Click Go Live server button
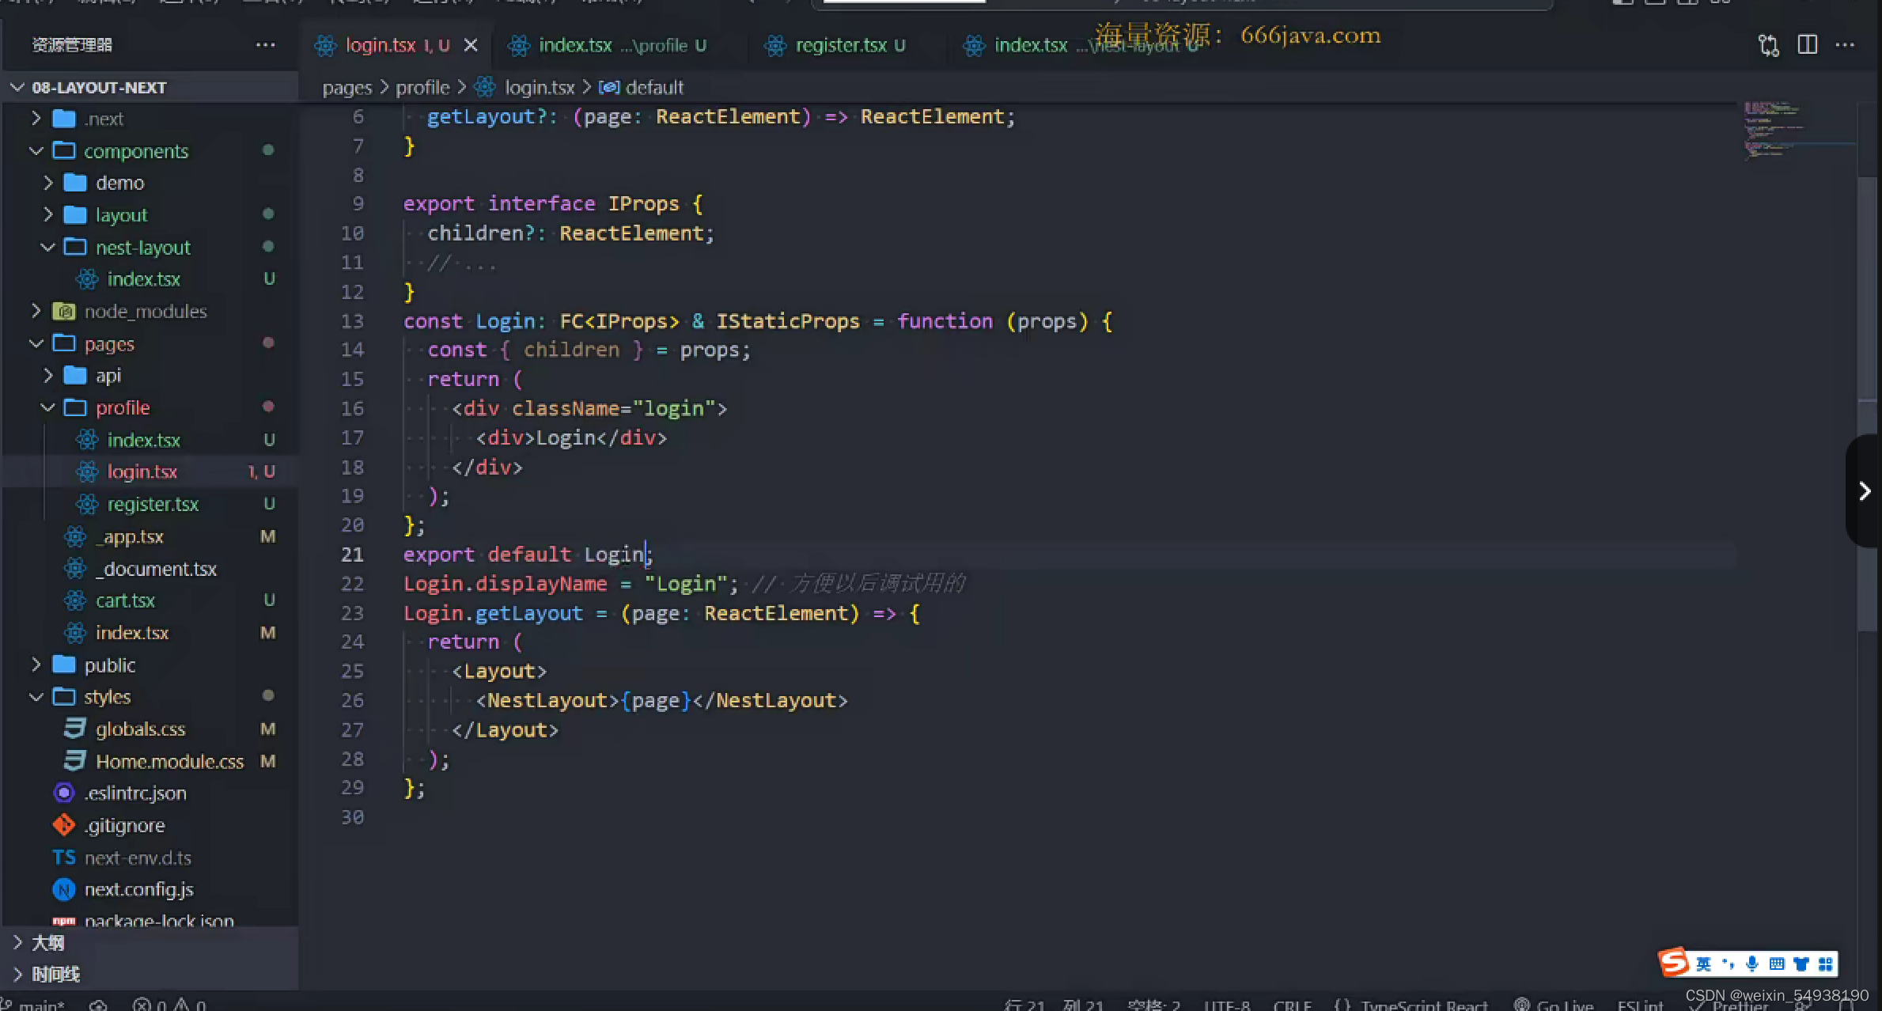This screenshot has width=1882, height=1011. 1554,1005
